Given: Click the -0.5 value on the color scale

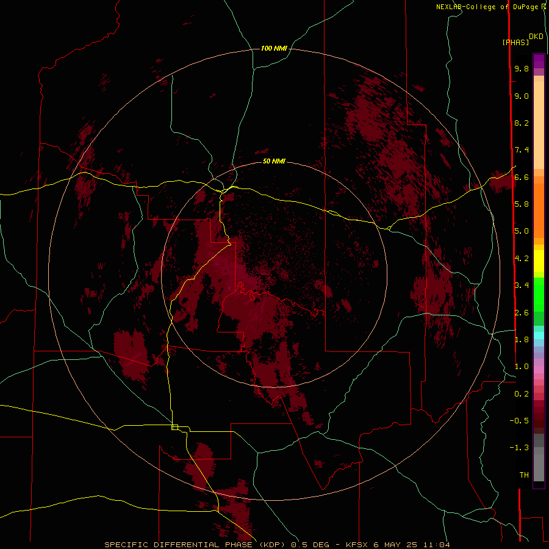Looking at the screenshot, I should [519, 421].
